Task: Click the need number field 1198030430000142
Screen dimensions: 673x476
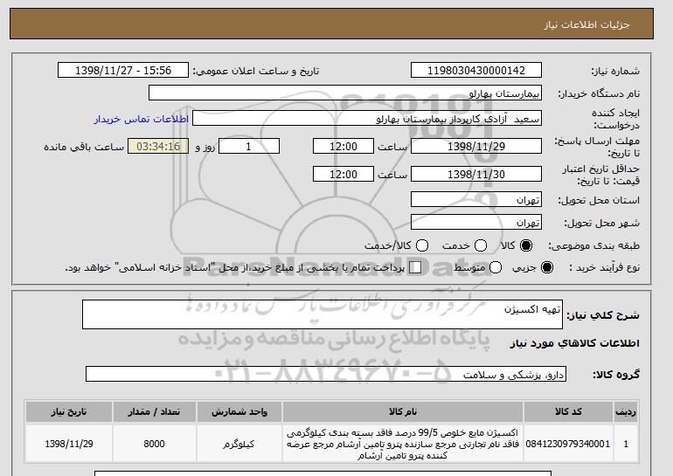Action: point(476,71)
